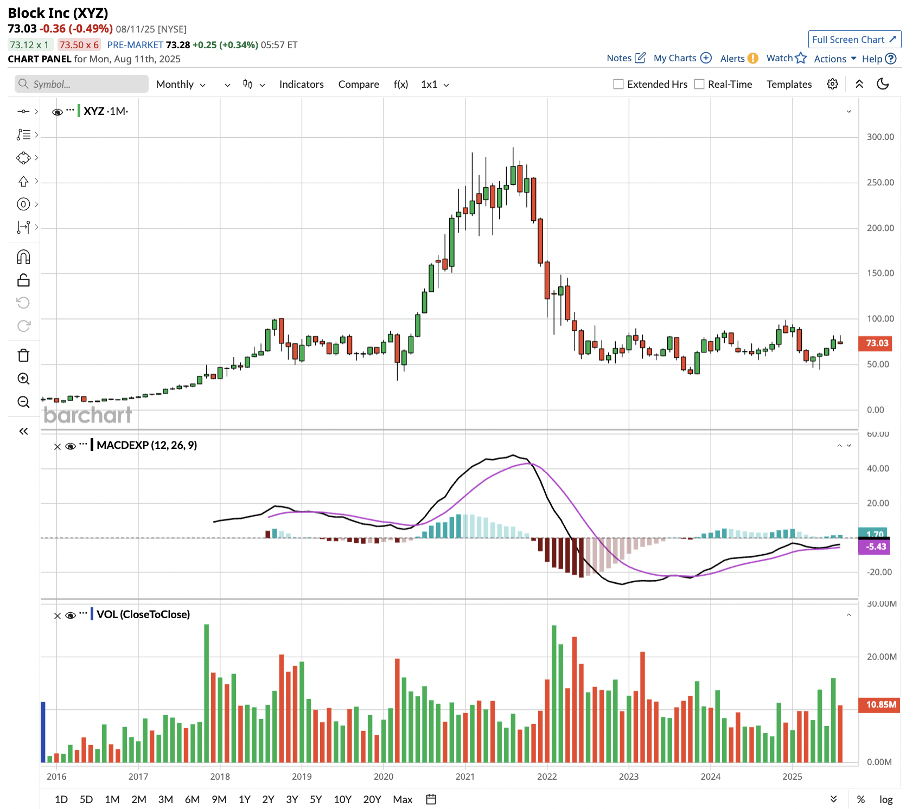
Task: Click the blue VOL color bar
Action: [92, 614]
